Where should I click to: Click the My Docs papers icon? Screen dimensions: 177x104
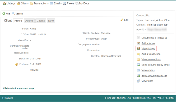coord(77,3)
